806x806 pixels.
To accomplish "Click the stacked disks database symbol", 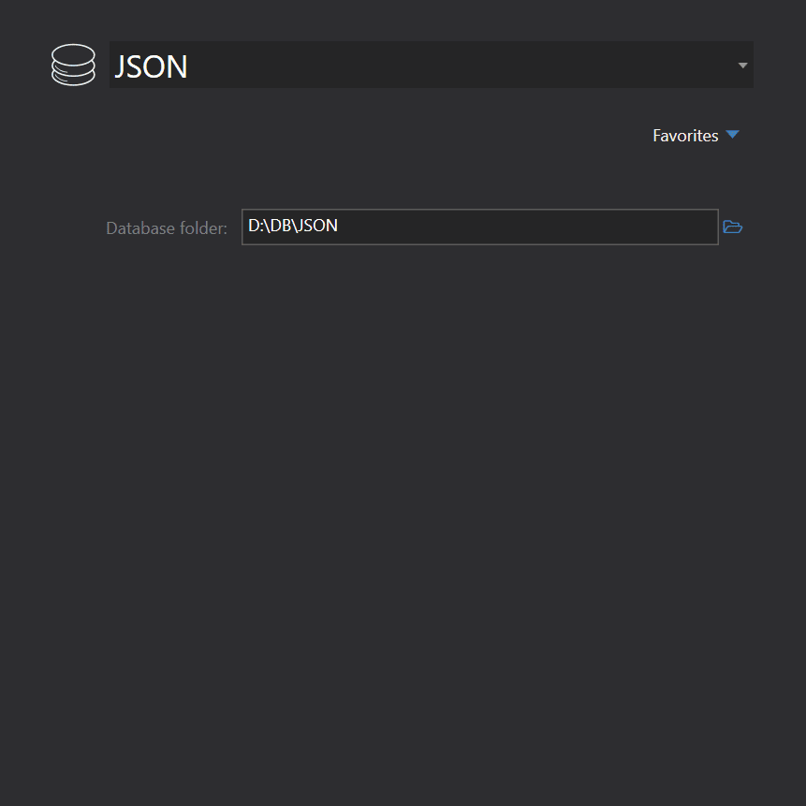I will click(73, 65).
